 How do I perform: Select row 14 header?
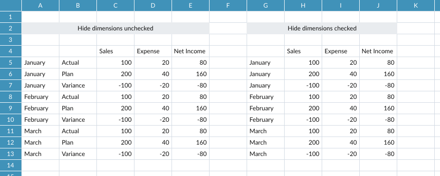[x=10, y=166]
